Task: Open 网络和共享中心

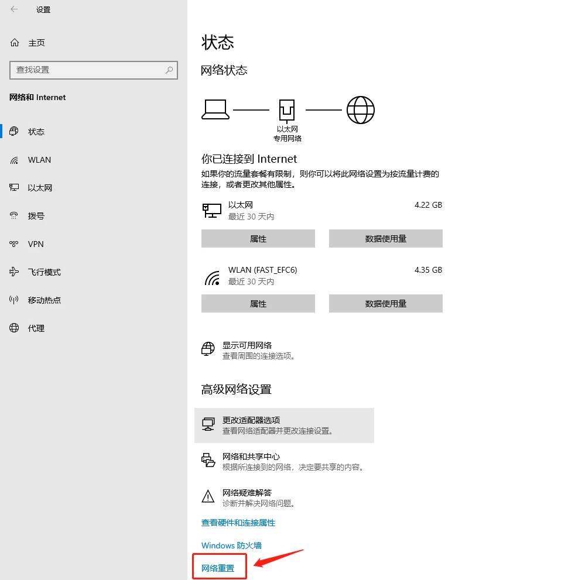Action: click(284, 462)
